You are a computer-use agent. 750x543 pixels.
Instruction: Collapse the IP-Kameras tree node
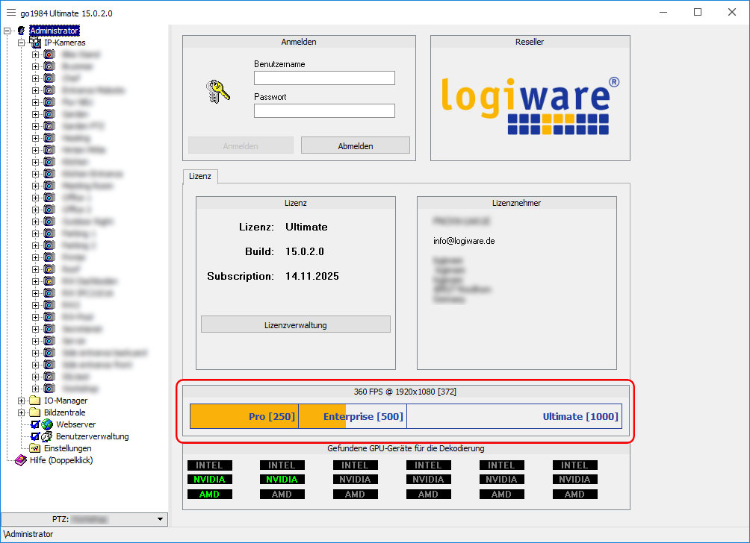pos(22,43)
